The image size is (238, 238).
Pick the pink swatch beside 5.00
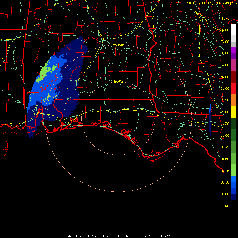pyautogui.click(x=234, y=65)
